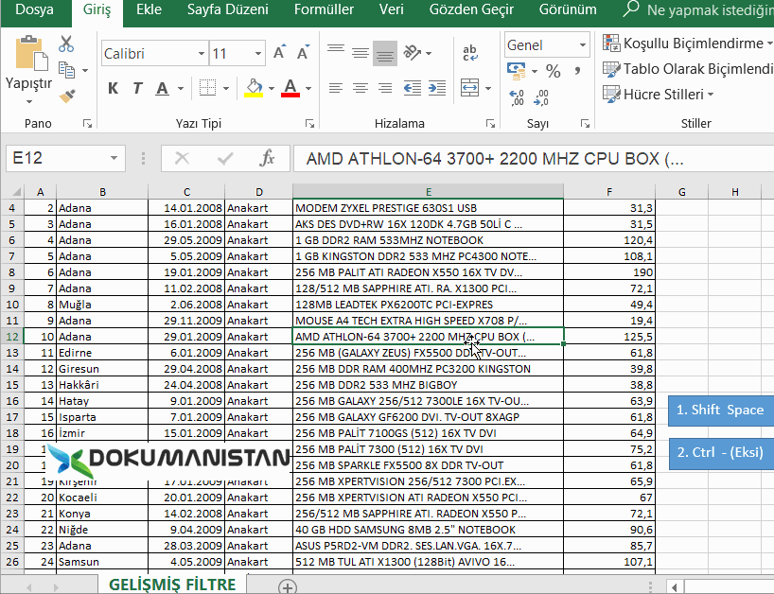Apply percent style
This screenshot has width=774, height=594.
click(x=553, y=71)
